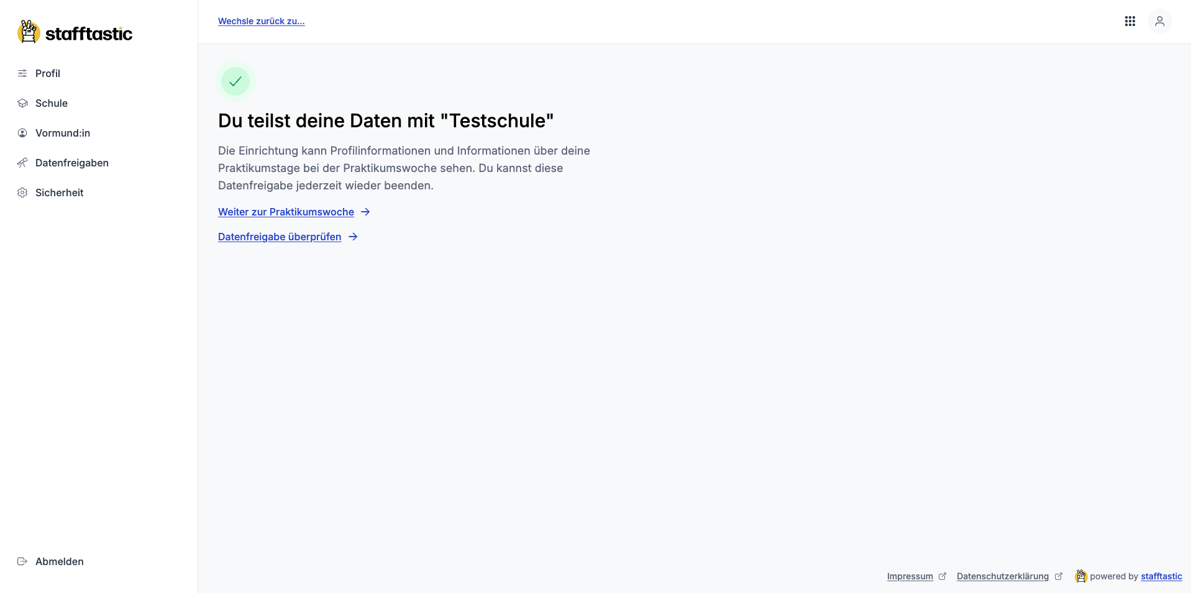Click the Datenfreigaben telescope icon
The image size is (1191, 593).
tap(22, 163)
